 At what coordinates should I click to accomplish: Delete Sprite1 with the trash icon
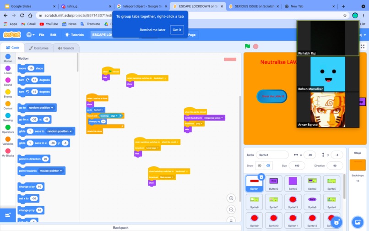pyautogui.click(x=261, y=177)
